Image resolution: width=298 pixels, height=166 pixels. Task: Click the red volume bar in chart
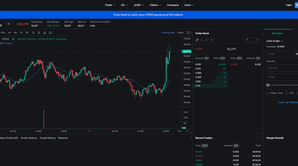tap(44, 119)
